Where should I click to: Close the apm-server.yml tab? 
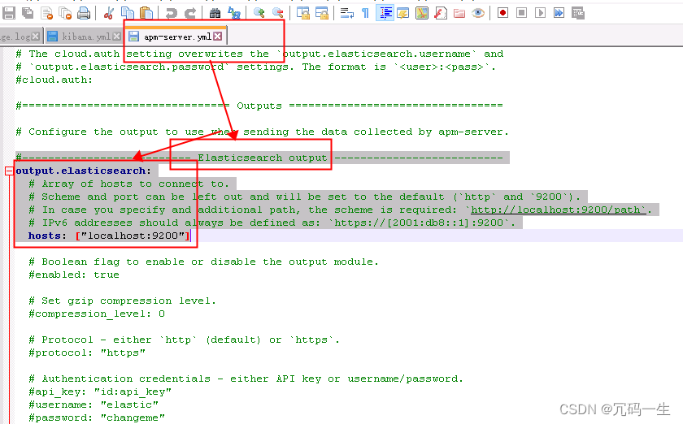[x=217, y=37]
